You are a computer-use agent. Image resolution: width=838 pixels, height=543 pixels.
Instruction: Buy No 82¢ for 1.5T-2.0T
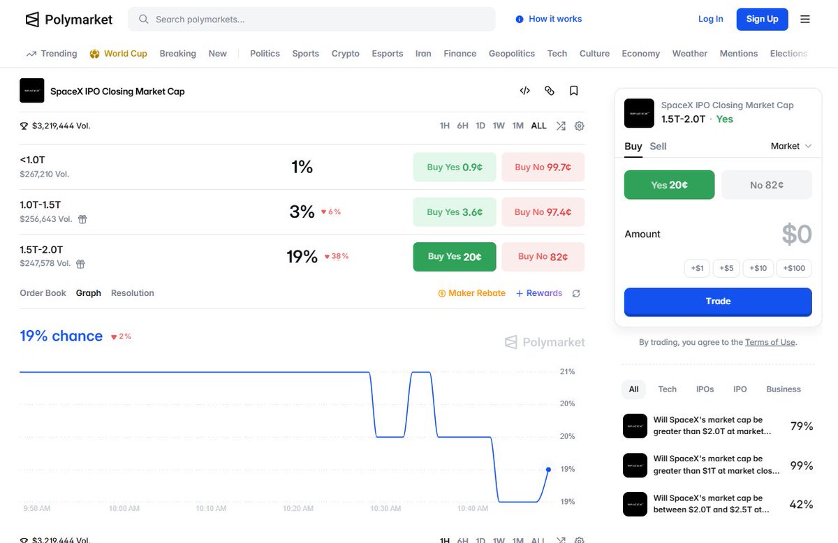tap(543, 257)
